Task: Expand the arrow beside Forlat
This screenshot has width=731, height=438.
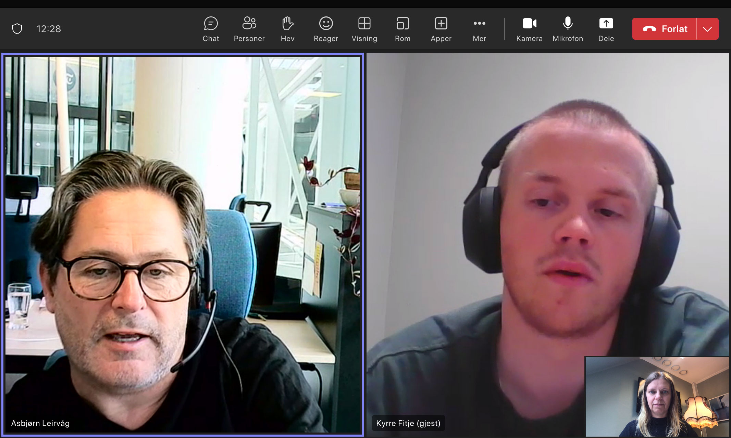Action: [707, 29]
